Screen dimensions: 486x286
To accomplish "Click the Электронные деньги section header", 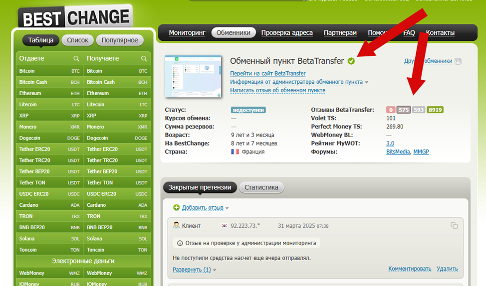I will pyautogui.click(x=83, y=261).
